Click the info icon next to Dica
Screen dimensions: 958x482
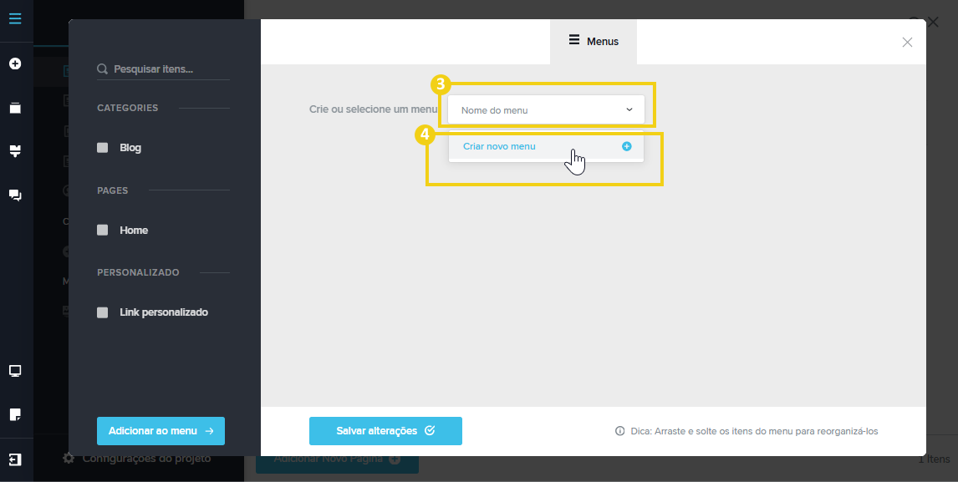click(619, 431)
